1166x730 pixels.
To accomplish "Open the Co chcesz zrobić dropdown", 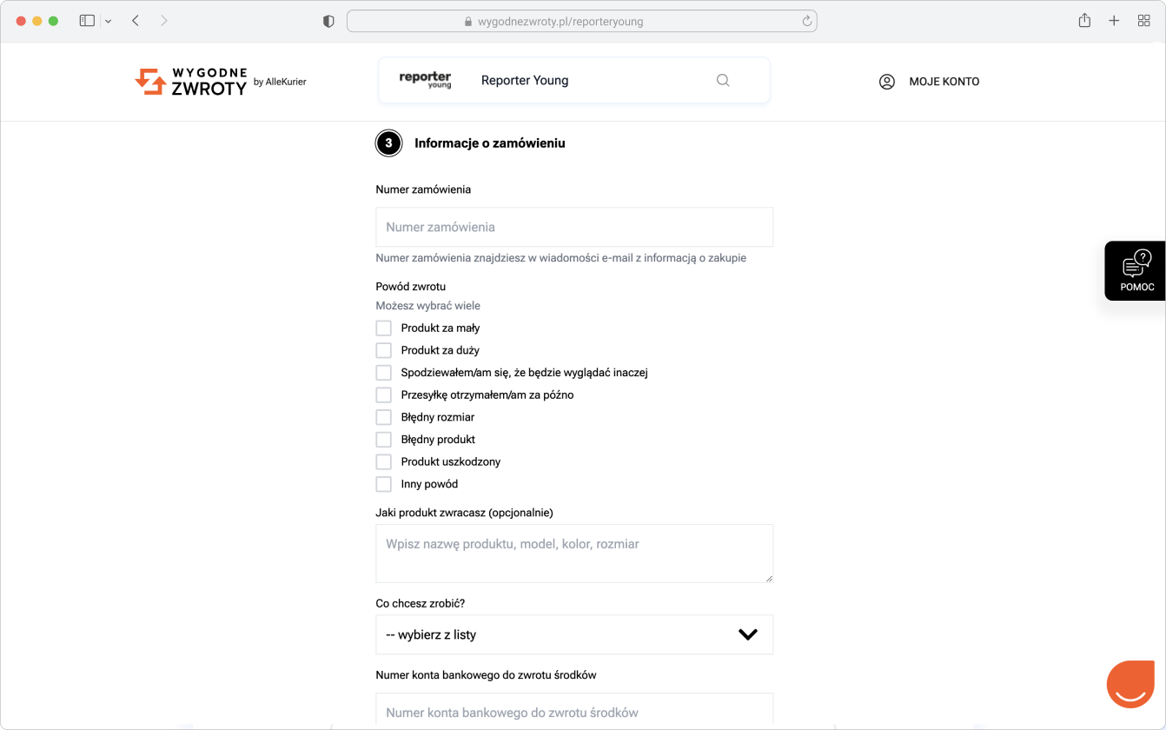I will pos(573,634).
